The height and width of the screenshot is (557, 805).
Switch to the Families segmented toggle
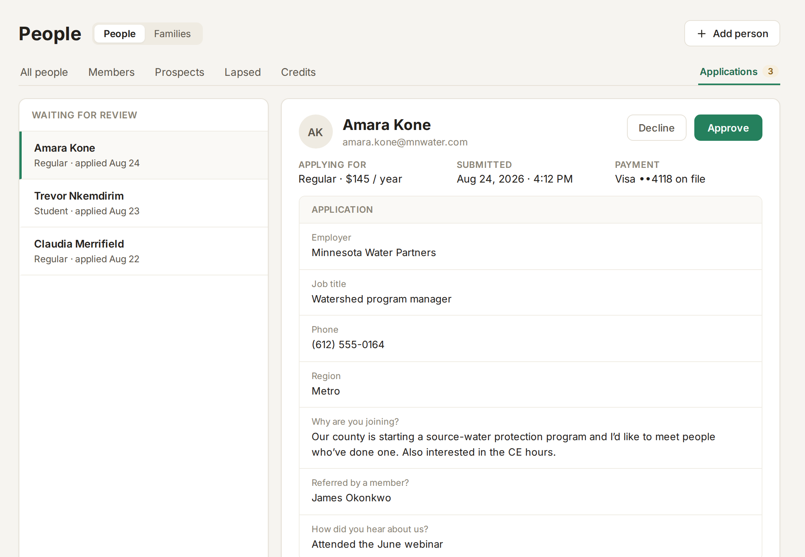(x=172, y=34)
